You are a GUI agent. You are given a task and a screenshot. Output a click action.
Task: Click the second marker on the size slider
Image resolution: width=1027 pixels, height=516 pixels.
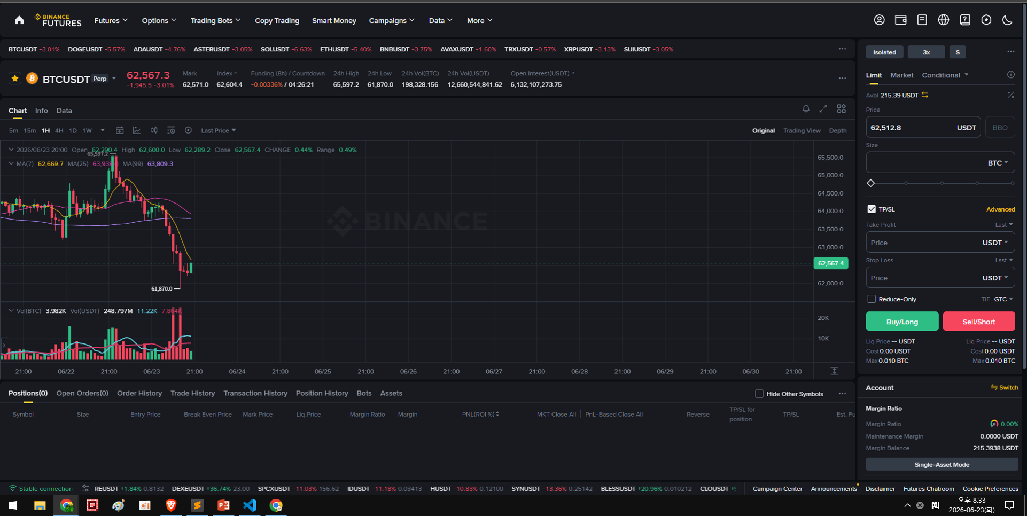coord(906,183)
